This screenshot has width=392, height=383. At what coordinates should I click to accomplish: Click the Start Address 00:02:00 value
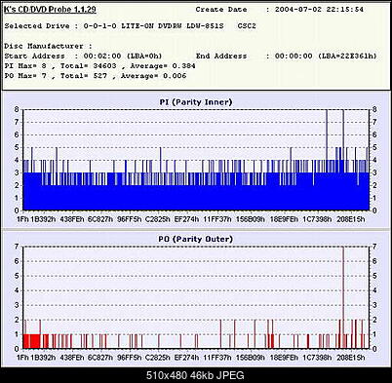pyautogui.click(x=102, y=56)
